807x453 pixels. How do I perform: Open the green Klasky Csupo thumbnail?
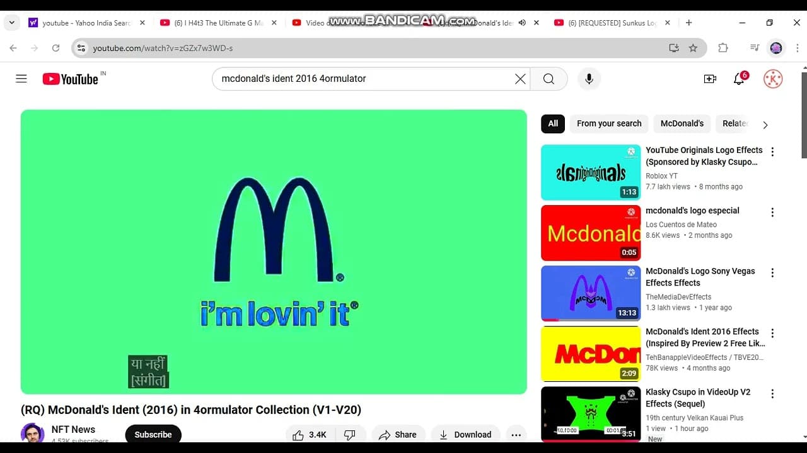coord(591,414)
